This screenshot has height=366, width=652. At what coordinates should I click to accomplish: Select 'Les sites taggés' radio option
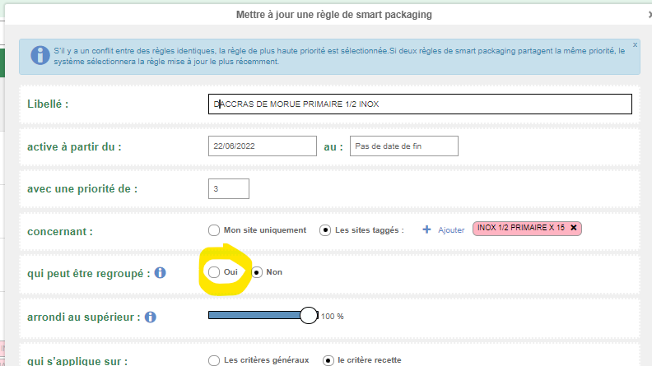pyautogui.click(x=325, y=230)
